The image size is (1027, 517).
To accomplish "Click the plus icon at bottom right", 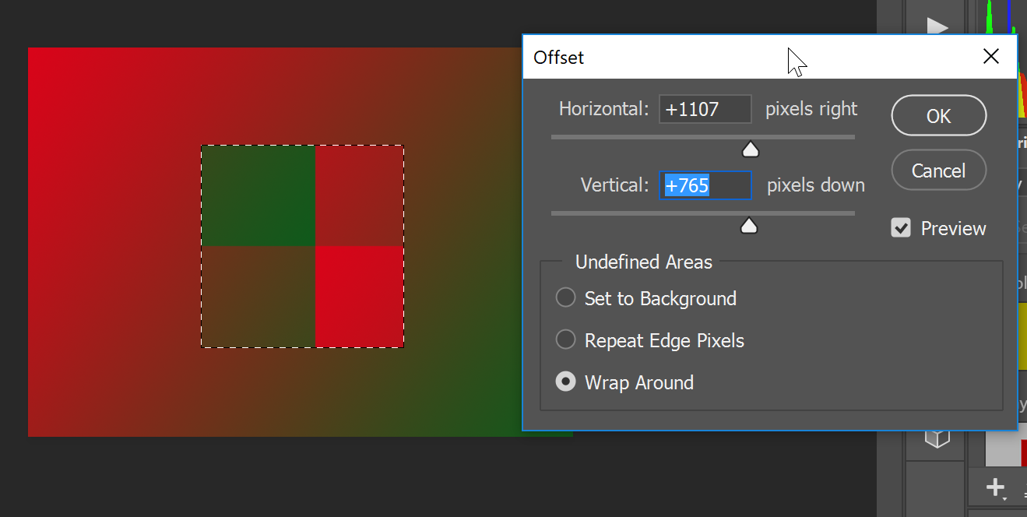I will click(995, 488).
